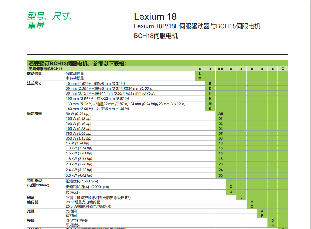The height and width of the screenshot is (229, 311).
Task: Click the letter C in the header row
Action: [283, 69]
